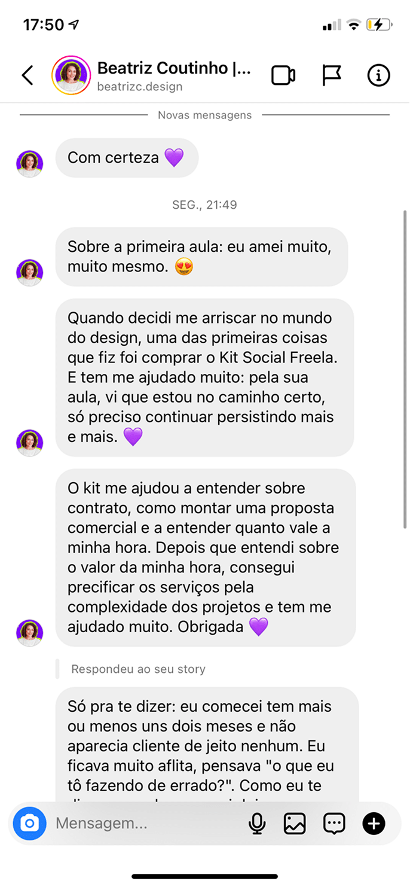Record a voice message with microphone
This screenshot has height=887, width=410.
coord(257,824)
